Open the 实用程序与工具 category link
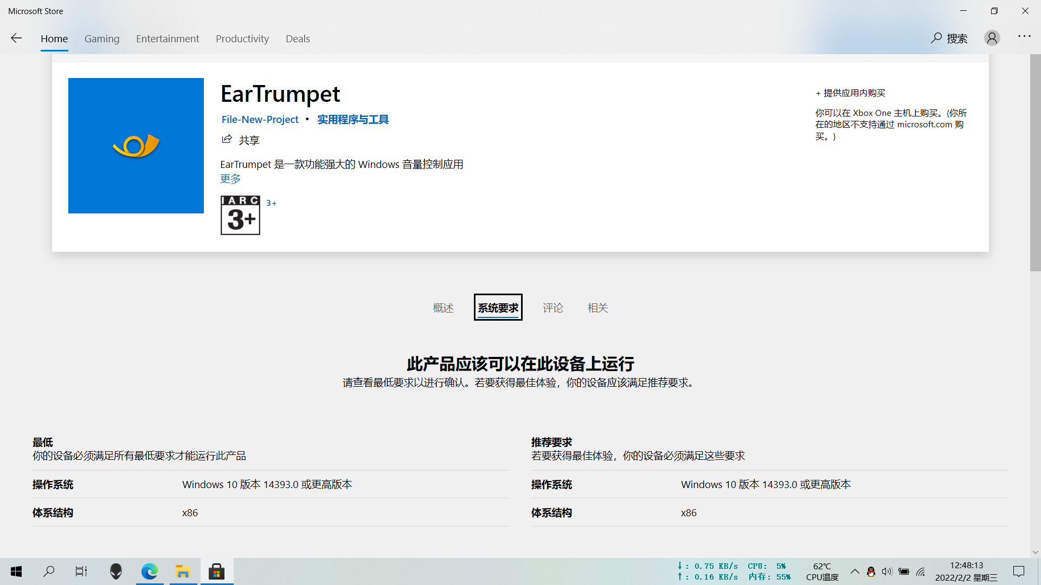 point(352,119)
